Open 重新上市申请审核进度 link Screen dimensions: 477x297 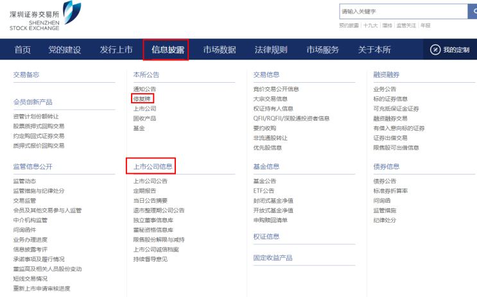(x=42, y=289)
